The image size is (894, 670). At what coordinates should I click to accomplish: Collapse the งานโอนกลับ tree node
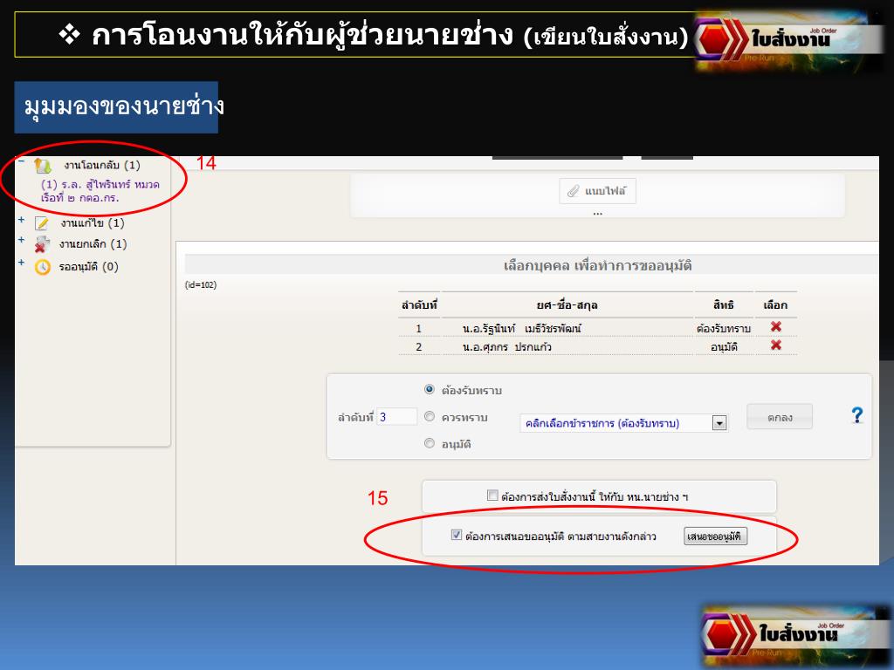(x=21, y=161)
